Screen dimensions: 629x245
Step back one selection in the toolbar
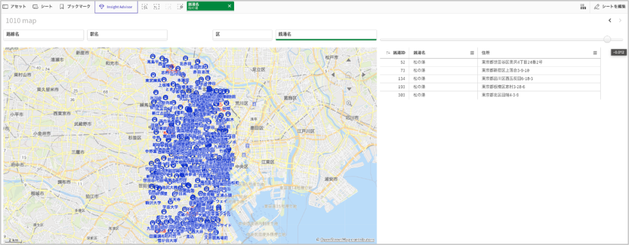click(157, 6)
